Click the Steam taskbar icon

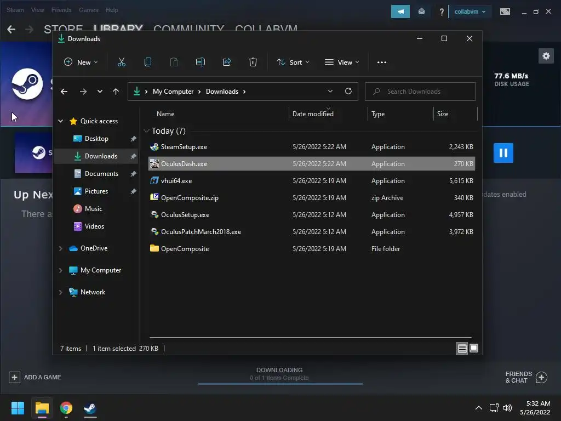90,408
